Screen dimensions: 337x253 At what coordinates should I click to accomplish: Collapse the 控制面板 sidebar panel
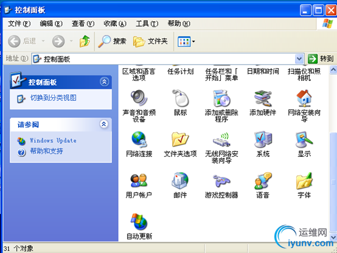[105, 81]
